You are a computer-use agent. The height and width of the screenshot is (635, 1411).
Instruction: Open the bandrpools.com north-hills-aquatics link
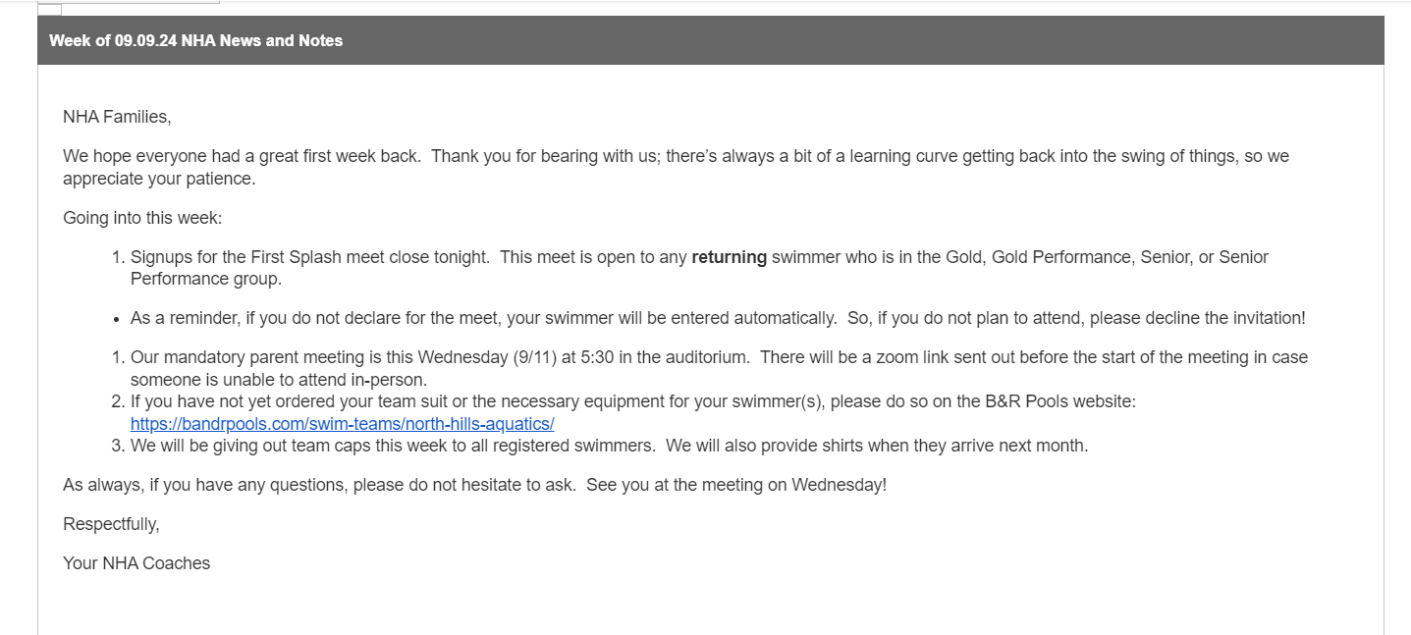(342, 424)
